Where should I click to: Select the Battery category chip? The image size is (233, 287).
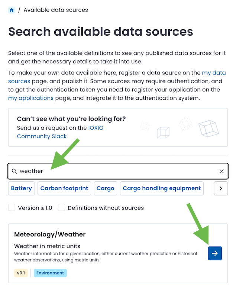click(x=22, y=188)
